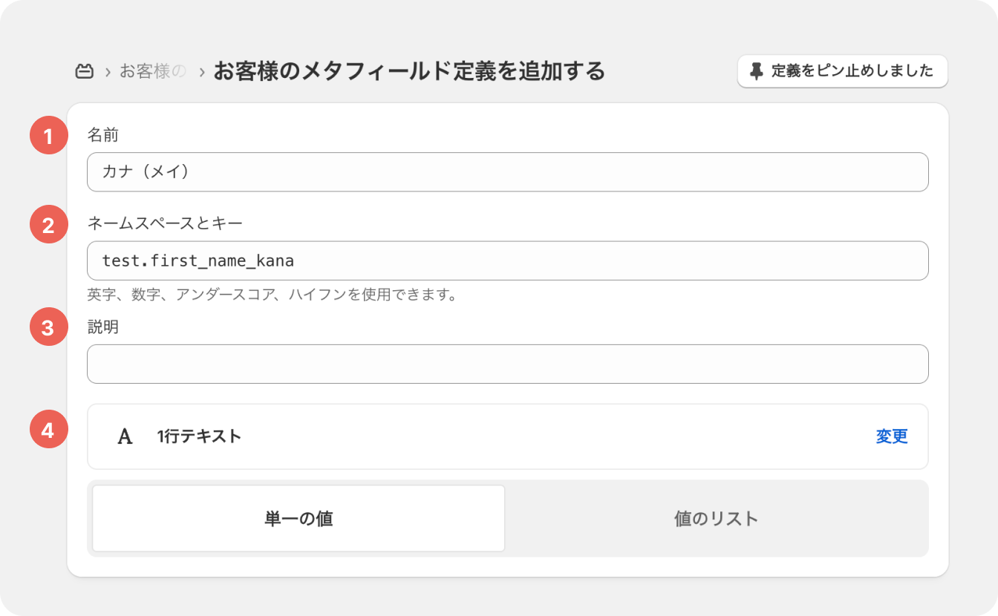998x616 pixels.
Task: Click the chevron just before the page title
Action: [x=201, y=72]
